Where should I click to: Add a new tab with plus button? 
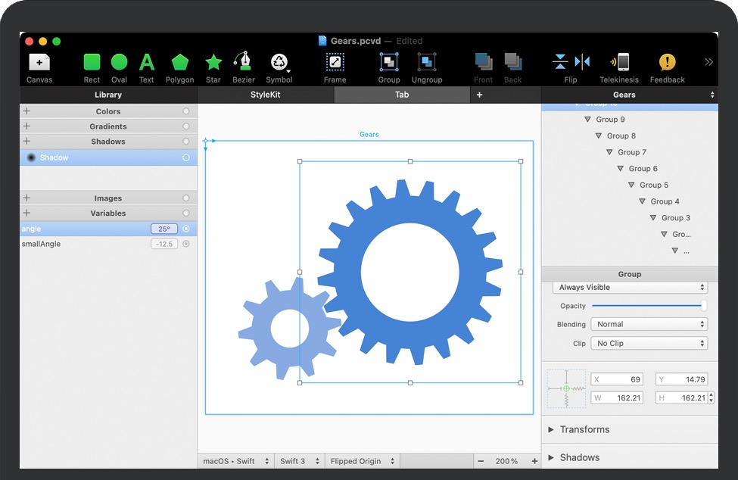pyautogui.click(x=479, y=95)
